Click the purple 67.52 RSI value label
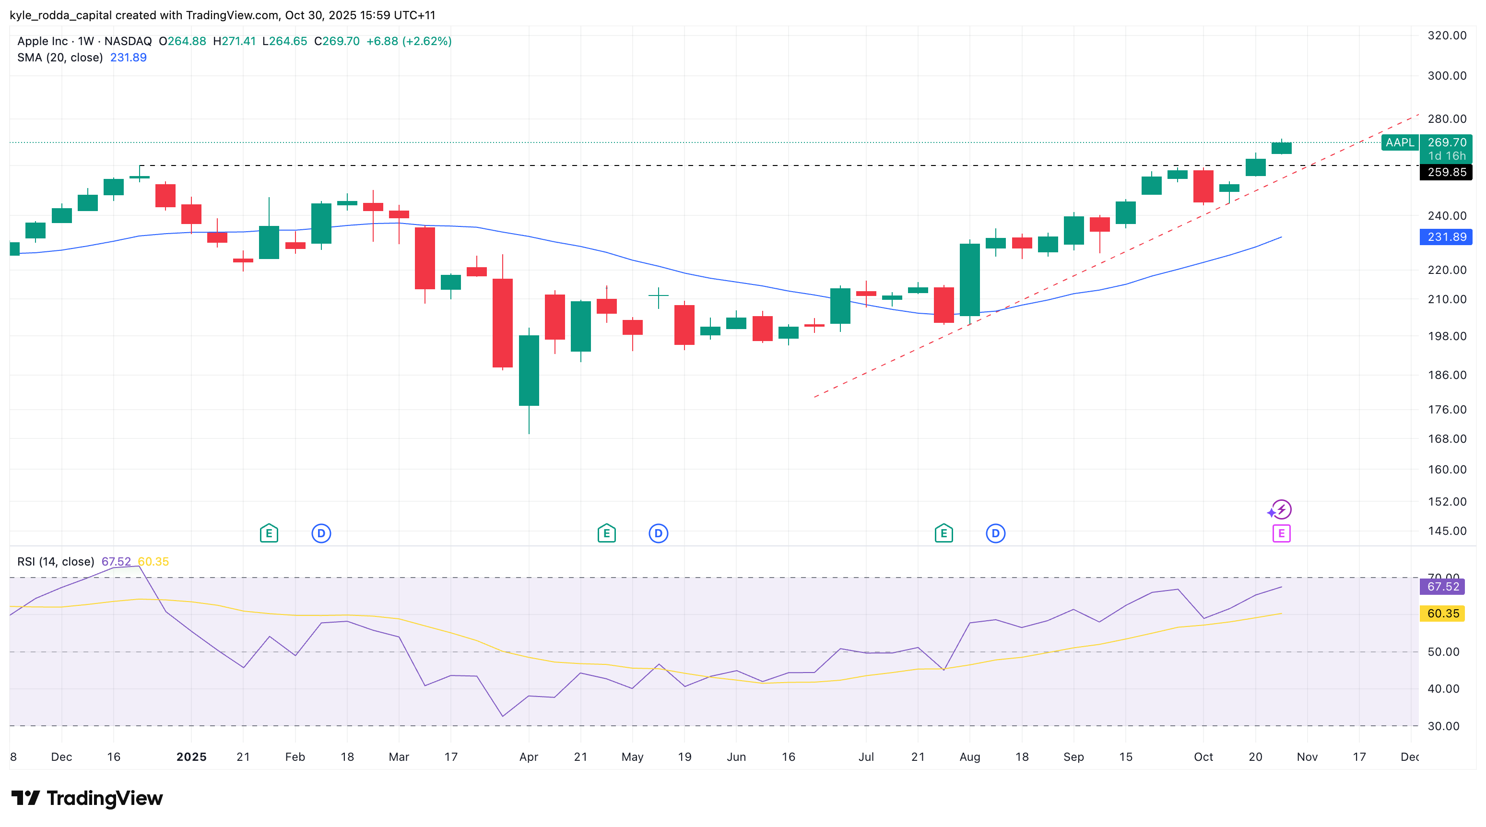This screenshot has width=1486, height=827. point(1443,587)
